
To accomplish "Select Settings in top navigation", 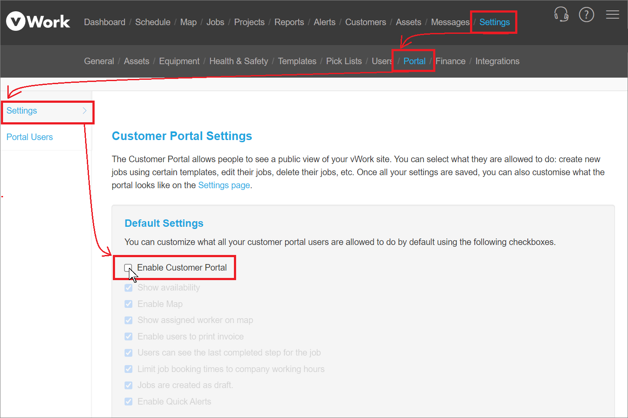I will click(x=494, y=22).
